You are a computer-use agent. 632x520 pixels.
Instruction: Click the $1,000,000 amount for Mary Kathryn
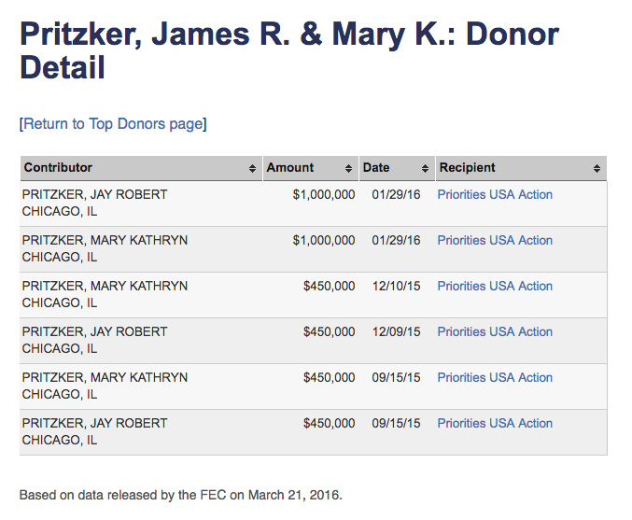[323, 241]
